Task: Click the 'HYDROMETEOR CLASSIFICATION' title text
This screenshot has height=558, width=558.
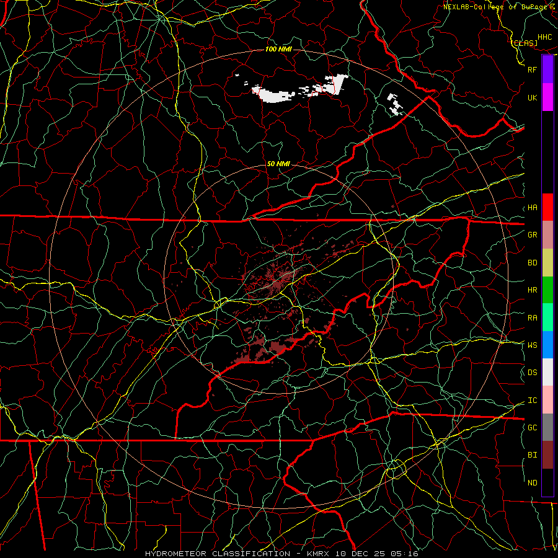Action: tap(218, 554)
